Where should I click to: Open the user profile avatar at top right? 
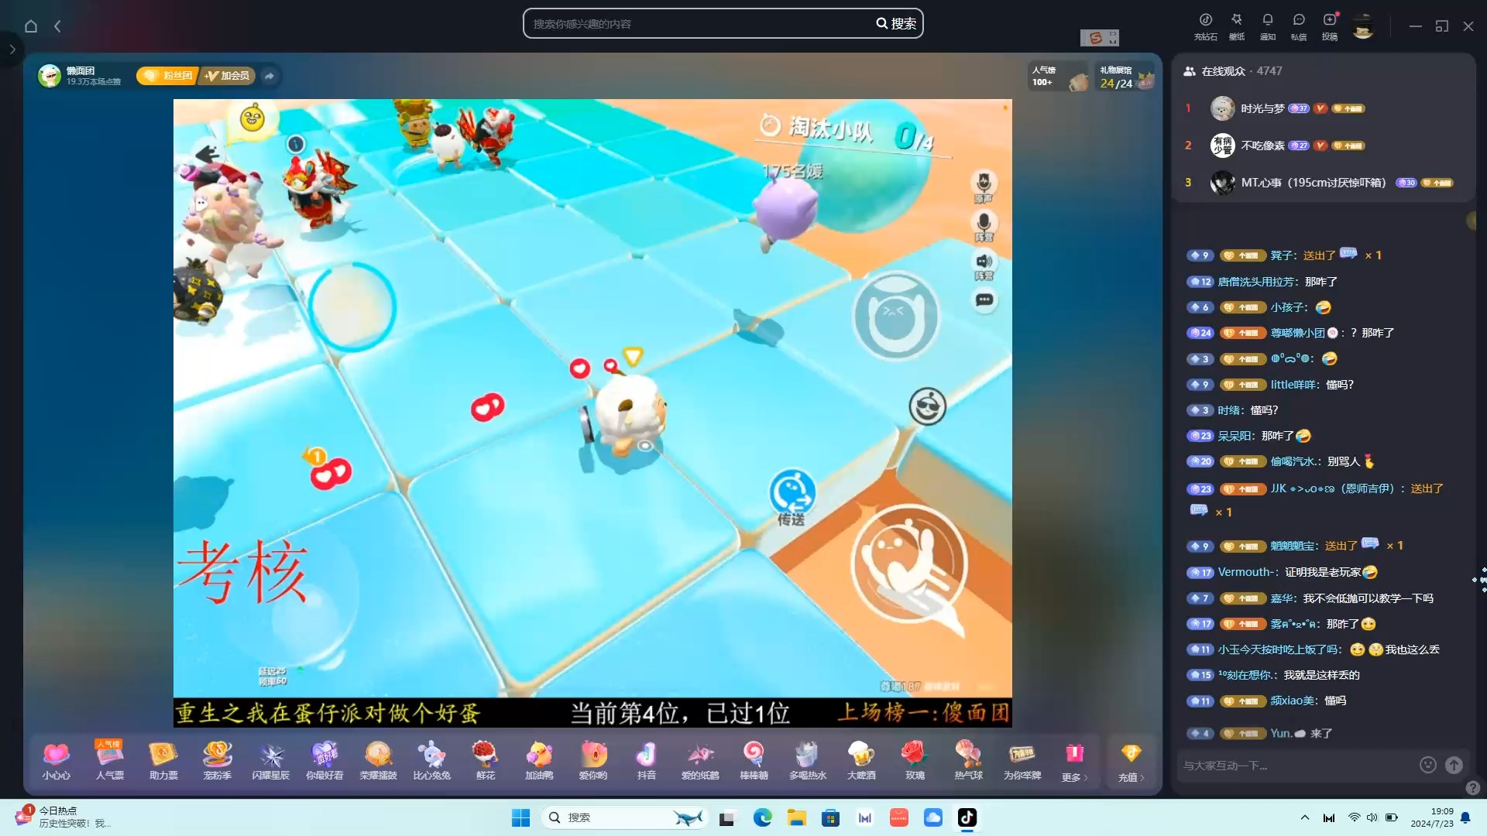click(1363, 26)
